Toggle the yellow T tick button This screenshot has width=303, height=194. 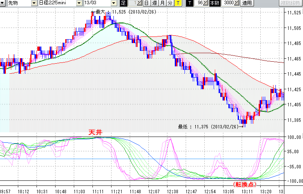(178, 3)
